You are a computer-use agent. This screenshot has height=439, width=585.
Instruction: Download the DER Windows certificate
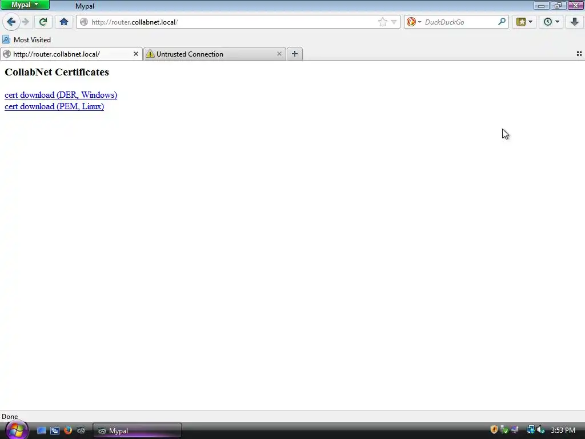pos(61,95)
